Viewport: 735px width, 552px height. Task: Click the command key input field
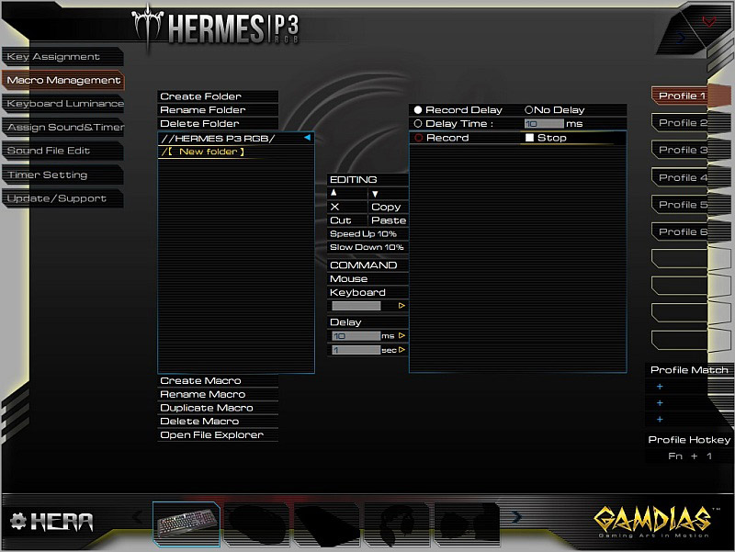(x=356, y=306)
